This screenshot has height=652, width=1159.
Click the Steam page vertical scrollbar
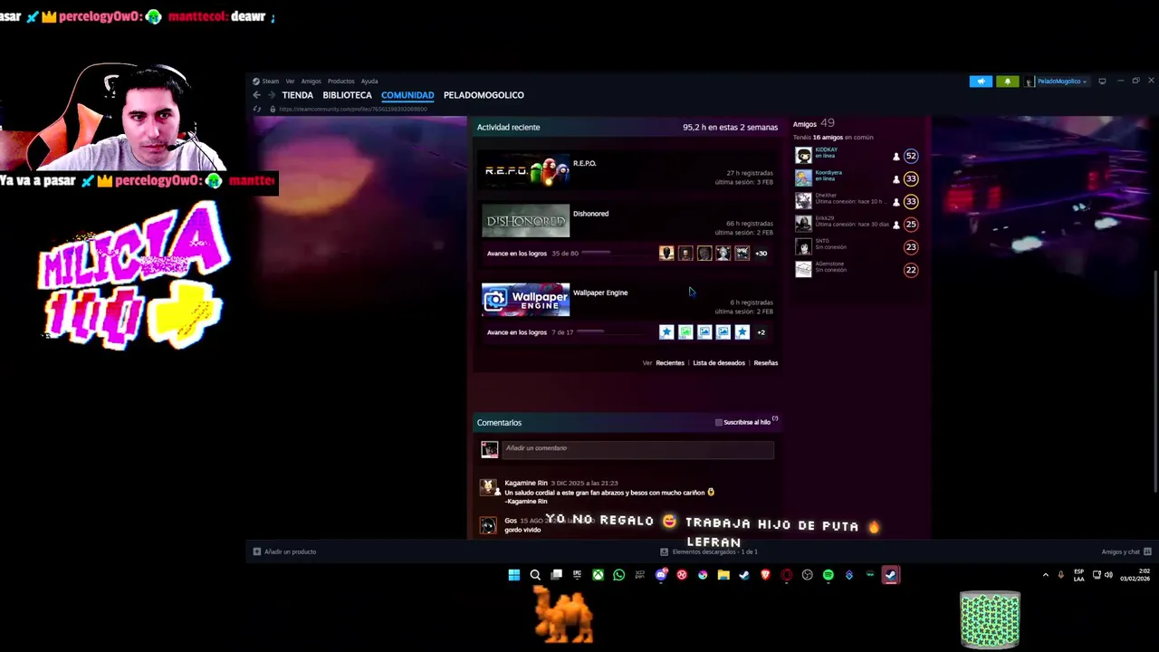(x=1154, y=380)
